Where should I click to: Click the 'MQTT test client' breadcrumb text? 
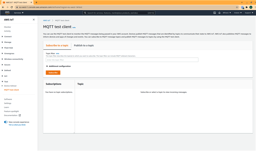coord(62,20)
